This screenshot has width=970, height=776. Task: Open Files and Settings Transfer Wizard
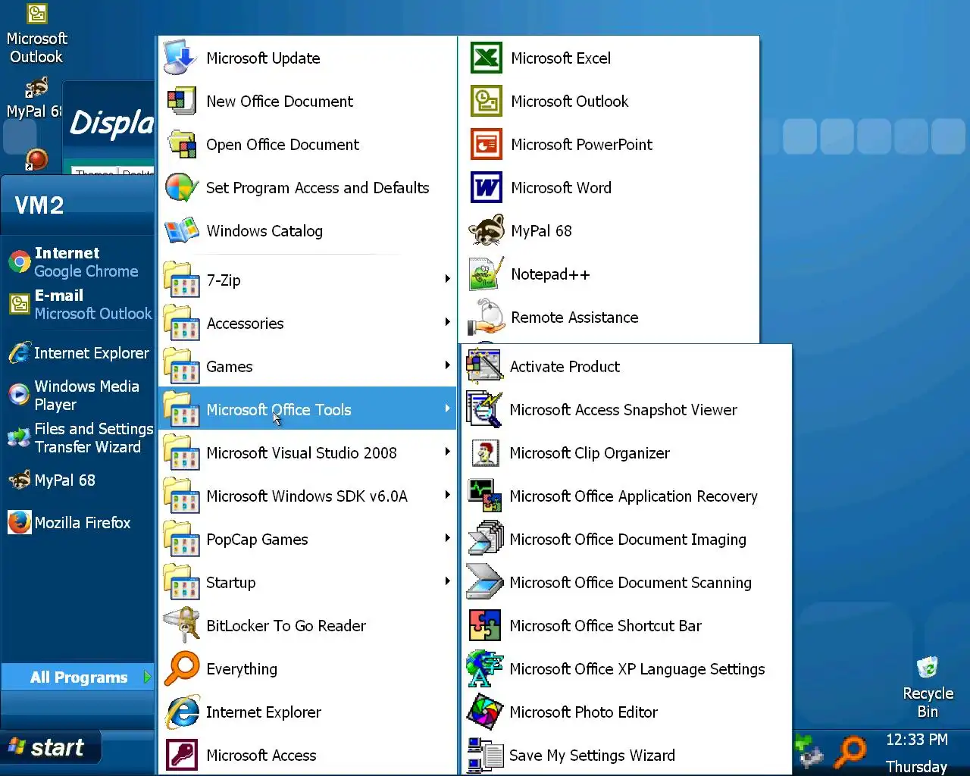coord(78,438)
